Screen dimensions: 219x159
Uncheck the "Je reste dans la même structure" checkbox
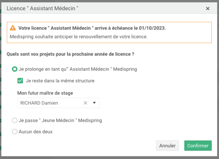pyautogui.click(x=20, y=81)
